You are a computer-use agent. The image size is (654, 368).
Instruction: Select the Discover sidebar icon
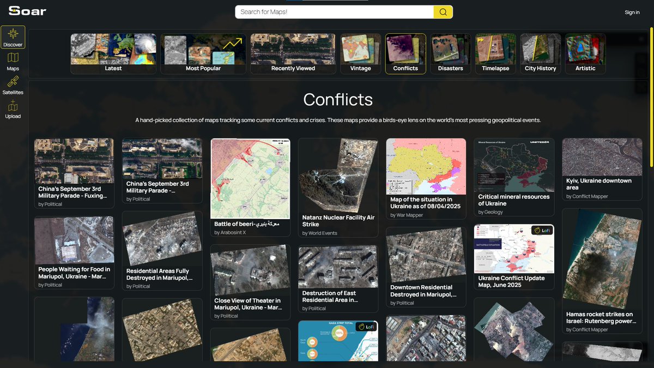(13, 37)
